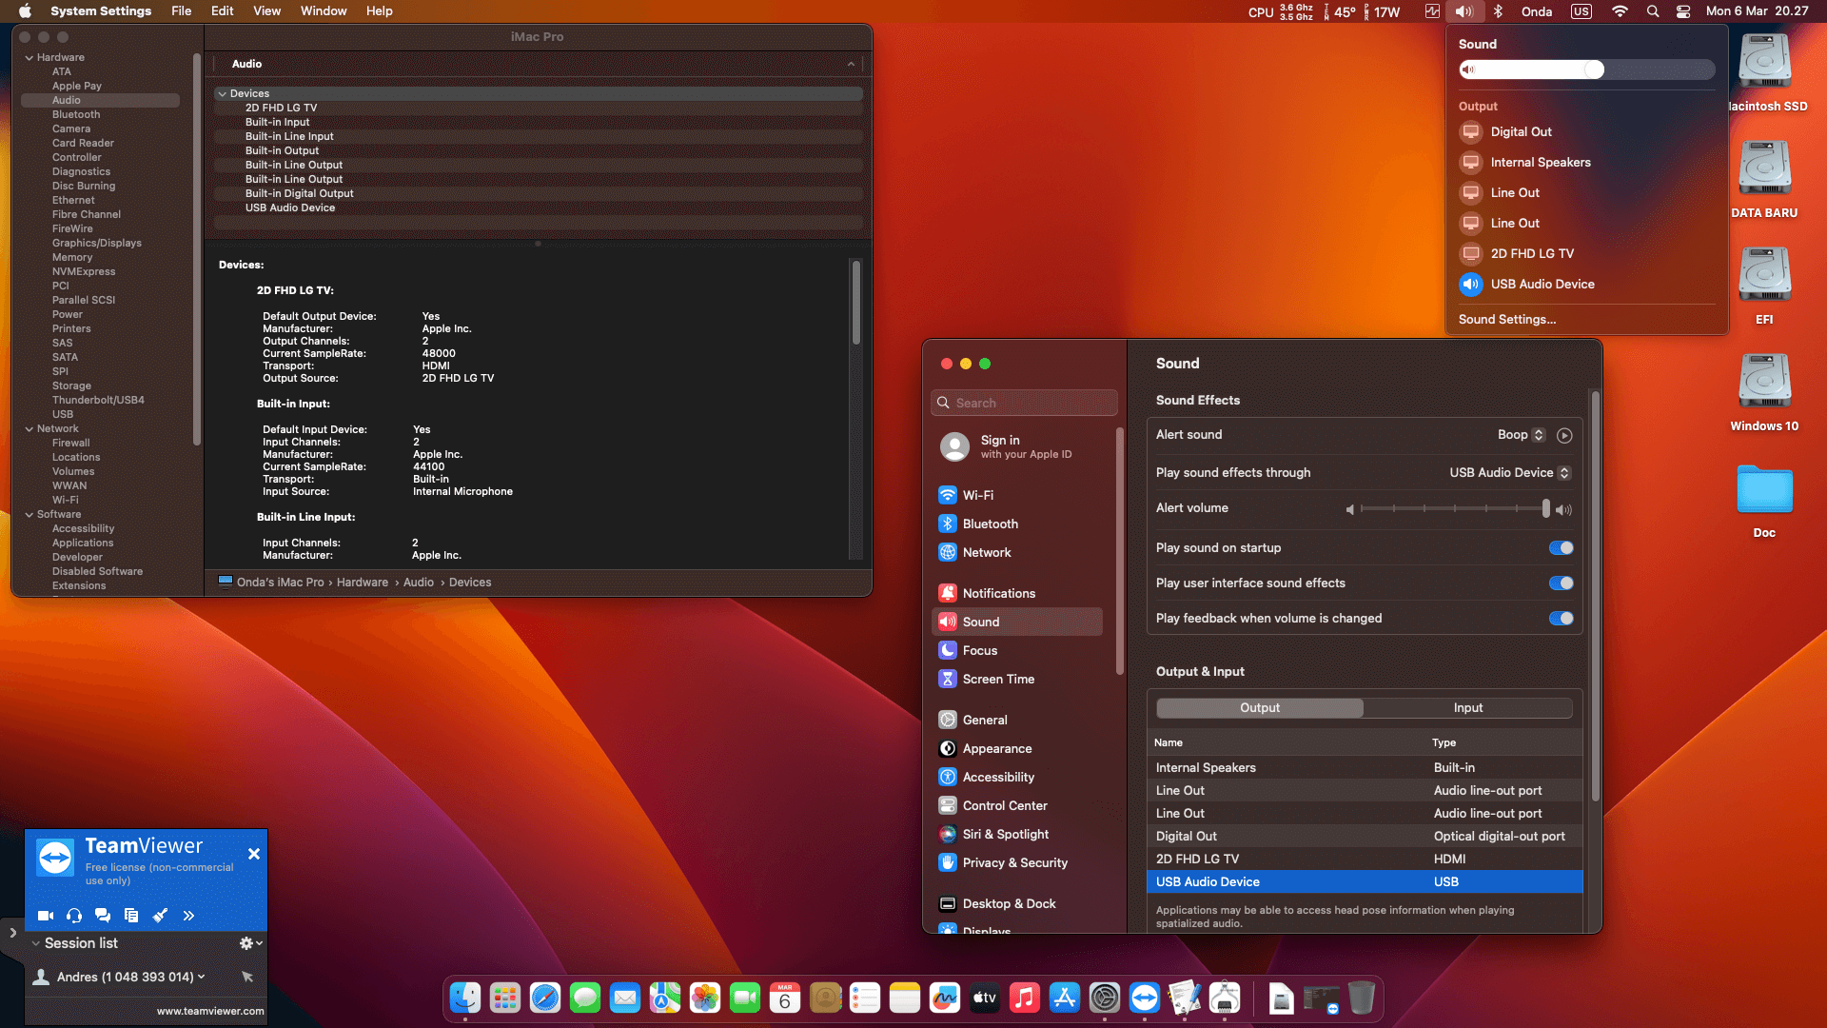Viewport: 1827px width, 1028px height.
Task: Open the View menu
Action: (266, 11)
